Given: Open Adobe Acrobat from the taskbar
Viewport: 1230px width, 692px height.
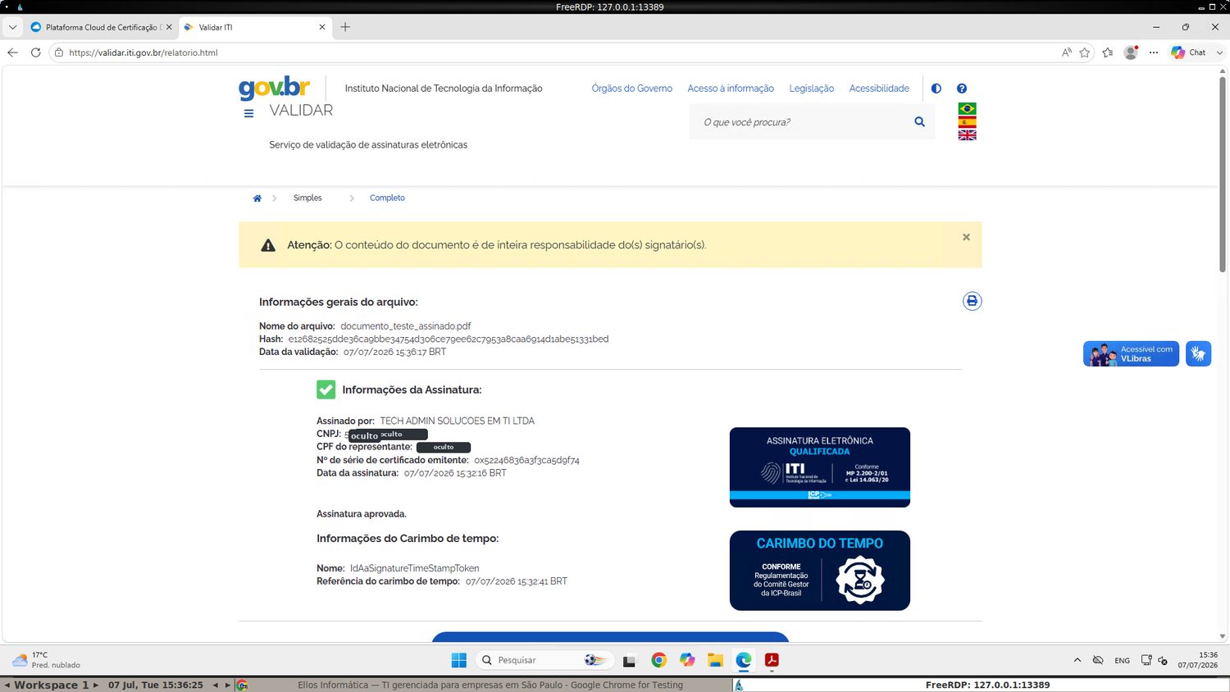Looking at the screenshot, I should [772, 660].
